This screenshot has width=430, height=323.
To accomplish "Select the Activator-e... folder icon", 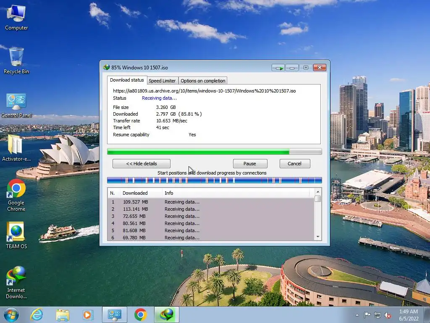I will [16, 148].
